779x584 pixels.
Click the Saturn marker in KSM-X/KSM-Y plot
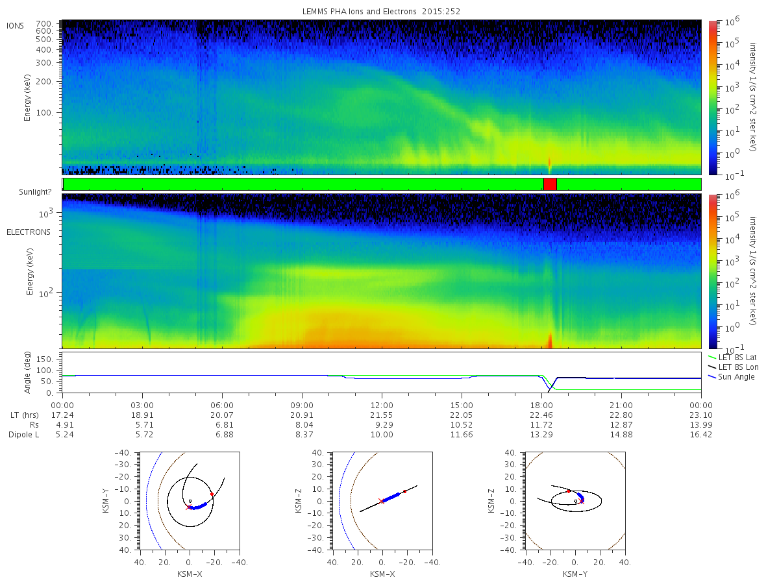coord(190,501)
